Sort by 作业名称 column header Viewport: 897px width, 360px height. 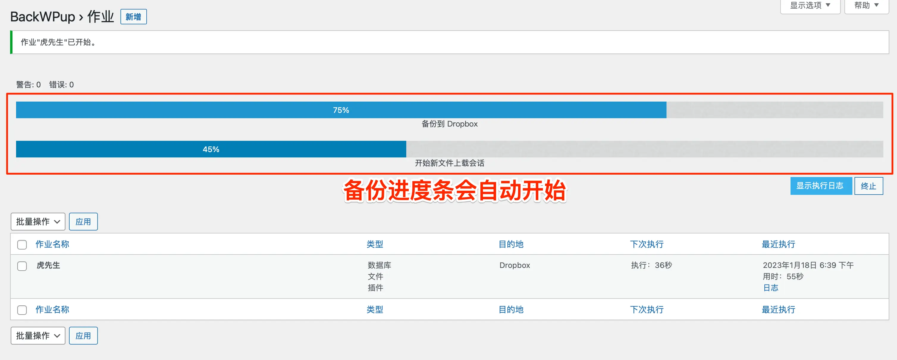point(52,244)
